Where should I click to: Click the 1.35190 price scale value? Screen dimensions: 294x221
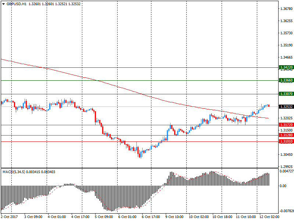click(x=286, y=45)
